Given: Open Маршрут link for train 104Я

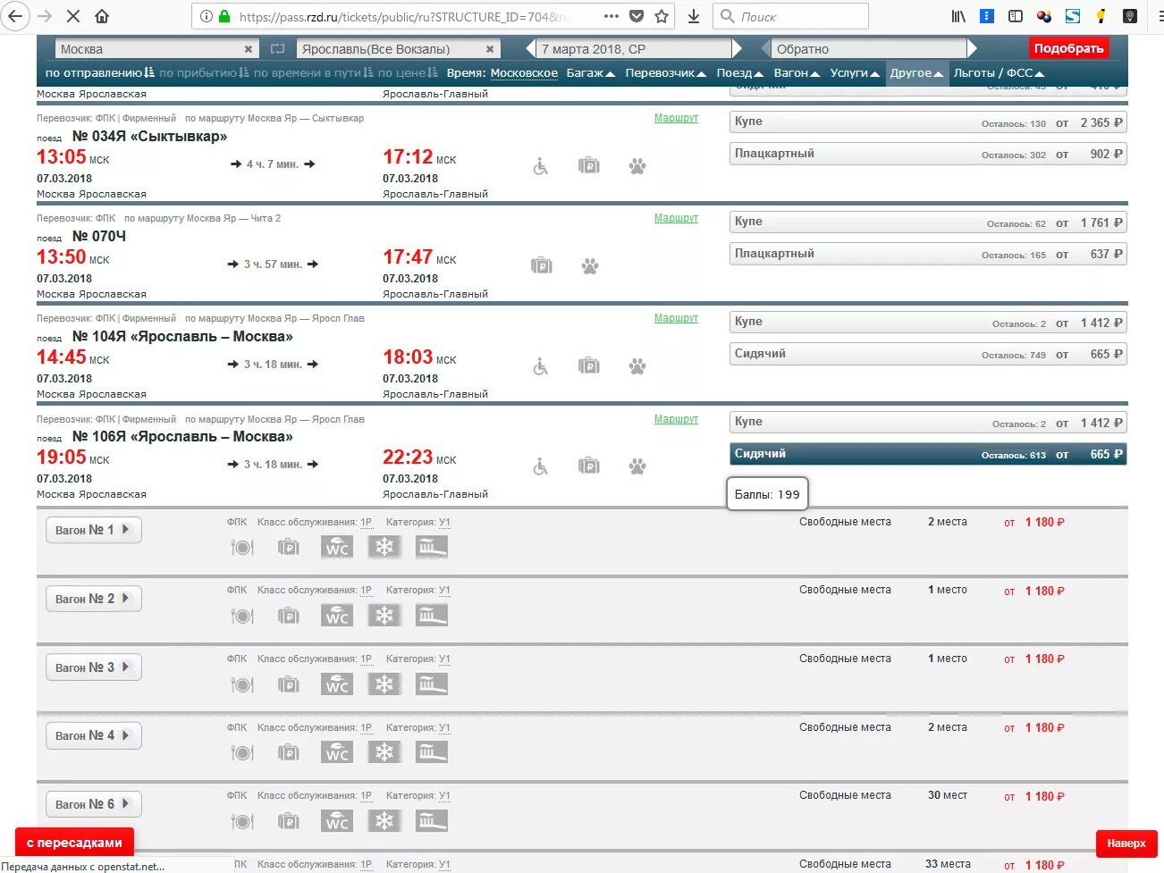Looking at the screenshot, I should coord(676,318).
